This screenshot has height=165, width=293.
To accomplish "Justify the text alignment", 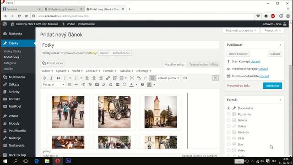I will point(69,84).
